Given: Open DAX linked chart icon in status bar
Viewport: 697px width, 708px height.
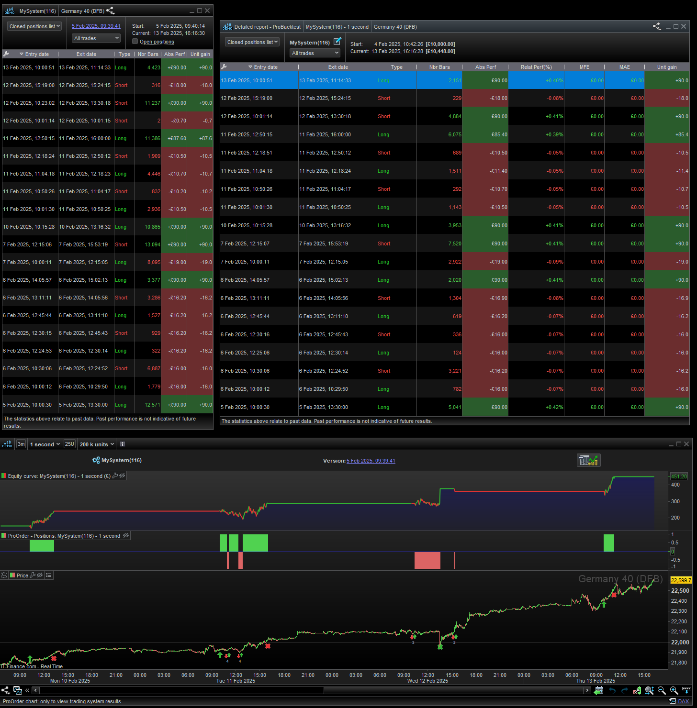Looking at the screenshot, I should pyautogui.click(x=673, y=701).
